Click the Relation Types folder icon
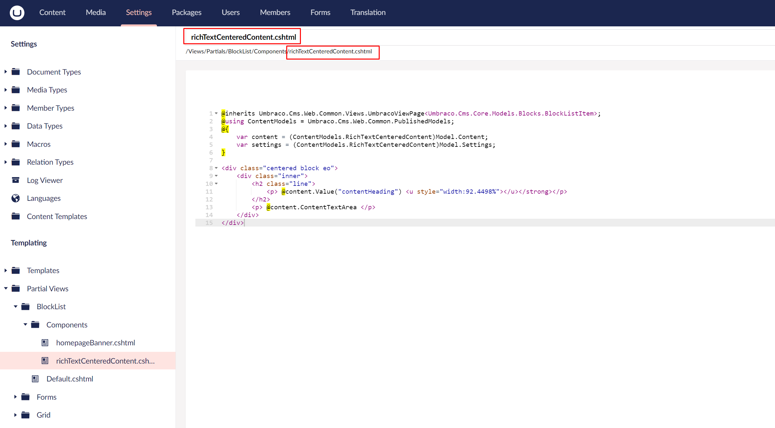The image size is (775, 428). point(16,162)
